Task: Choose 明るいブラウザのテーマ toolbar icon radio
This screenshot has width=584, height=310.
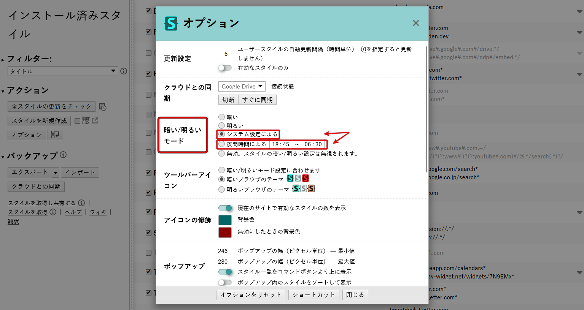Action: 221,189
